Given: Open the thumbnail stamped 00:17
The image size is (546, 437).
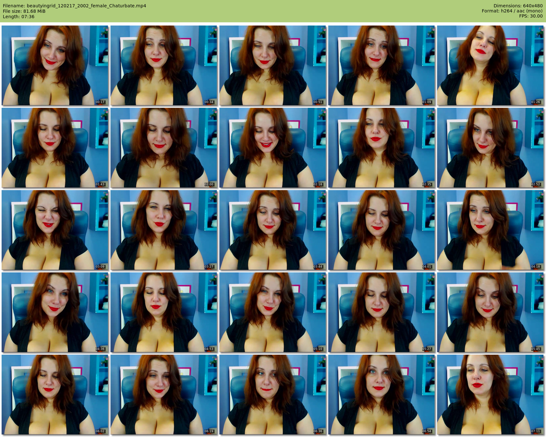Looking at the screenshot, I should pyautogui.click(x=55, y=65).
